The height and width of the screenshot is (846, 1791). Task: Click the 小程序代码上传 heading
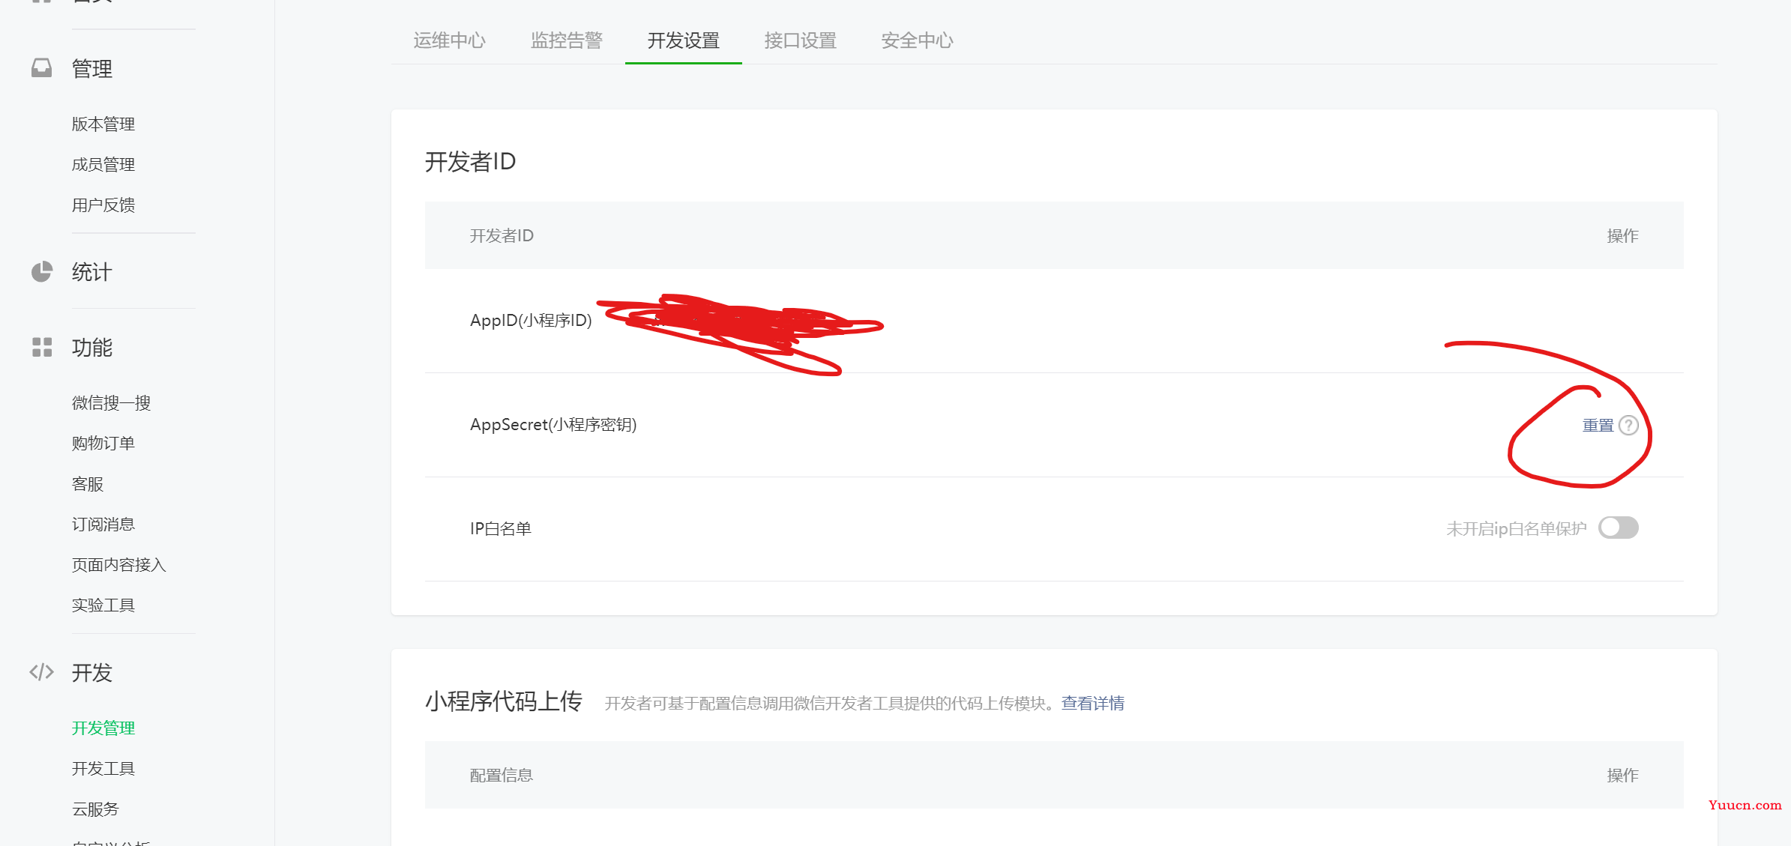[x=504, y=701]
